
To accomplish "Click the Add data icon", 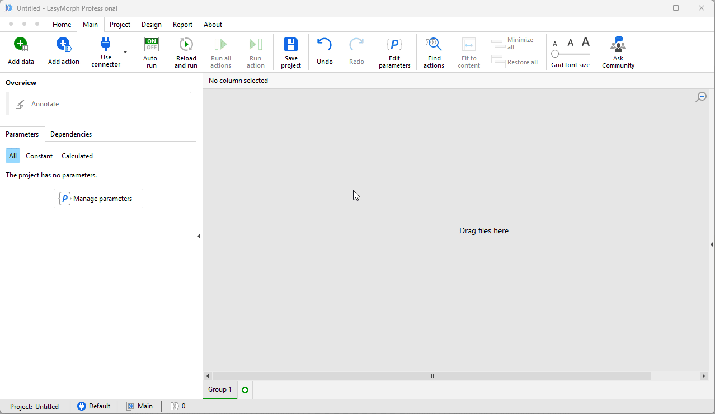I will point(21,45).
